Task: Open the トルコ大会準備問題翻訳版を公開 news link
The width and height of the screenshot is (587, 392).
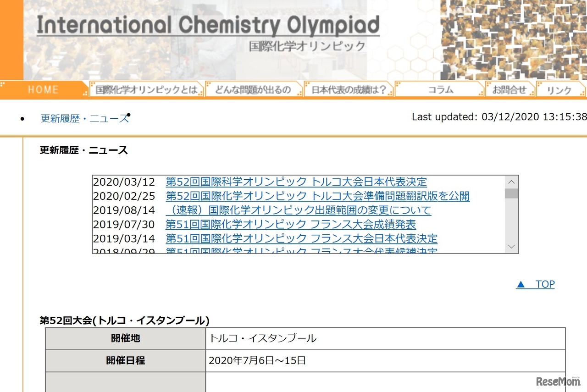Action: pos(317,196)
